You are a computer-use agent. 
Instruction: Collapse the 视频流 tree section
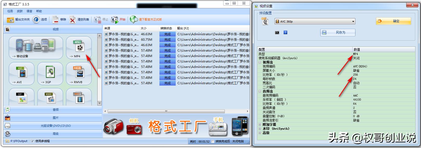(x=260, y=62)
